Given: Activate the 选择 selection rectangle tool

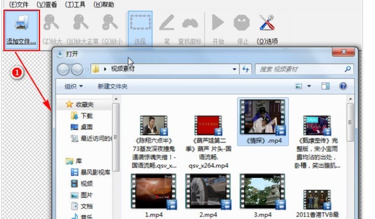Looking at the screenshot, I should point(140,29).
